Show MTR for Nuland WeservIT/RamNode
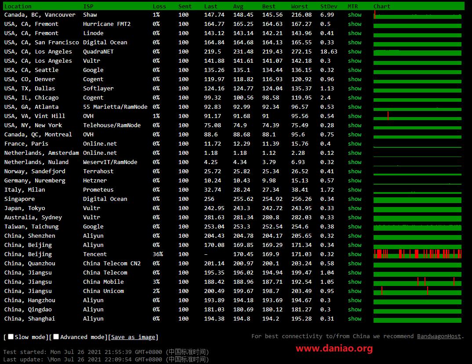The width and height of the screenshot is (472, 364). pos(355,162)
